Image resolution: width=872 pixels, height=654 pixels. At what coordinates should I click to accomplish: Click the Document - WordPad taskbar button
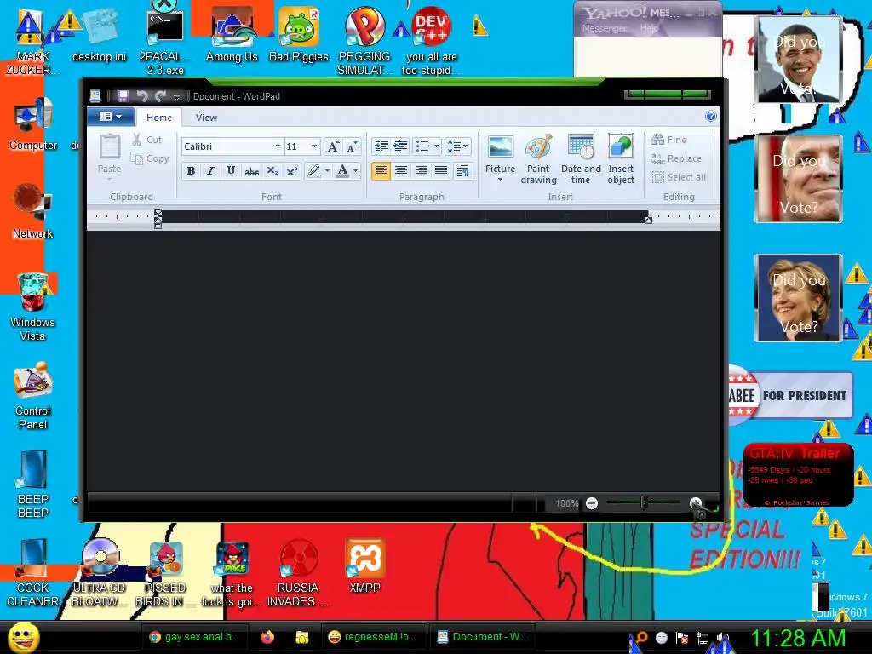[482, 637]
